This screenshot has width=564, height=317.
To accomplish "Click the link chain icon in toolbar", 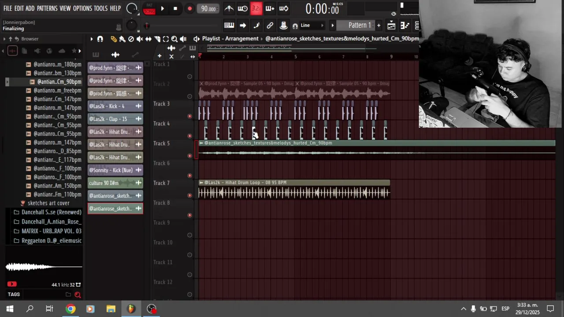I will (270, 26).
